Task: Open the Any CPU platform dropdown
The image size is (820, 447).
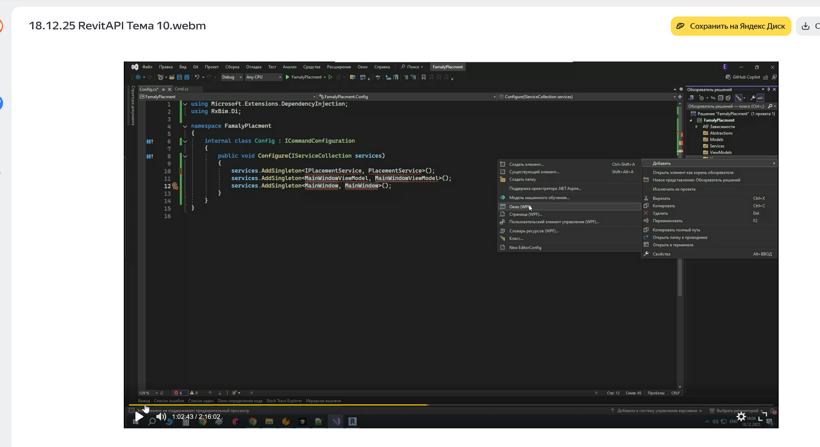Action: [264, 77]
